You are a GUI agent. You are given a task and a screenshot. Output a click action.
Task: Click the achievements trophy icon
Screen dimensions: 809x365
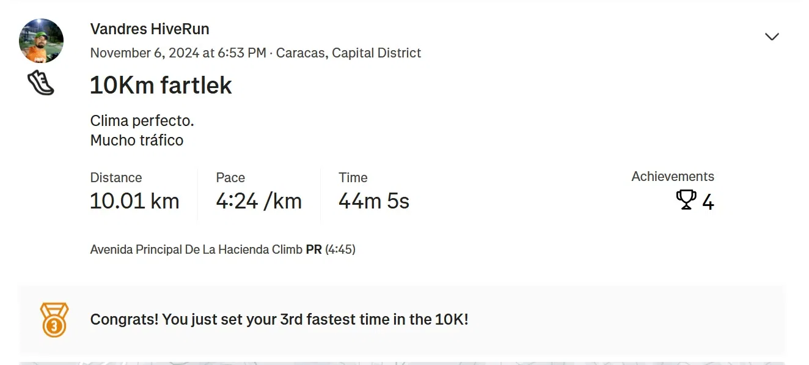coord(686,200)
